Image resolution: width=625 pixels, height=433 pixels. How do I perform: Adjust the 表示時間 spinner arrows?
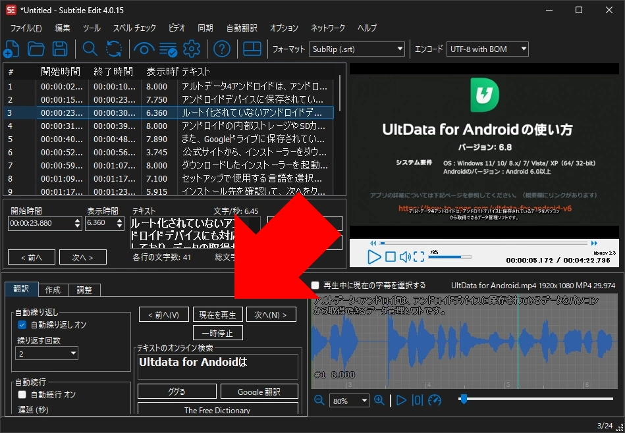120,223
